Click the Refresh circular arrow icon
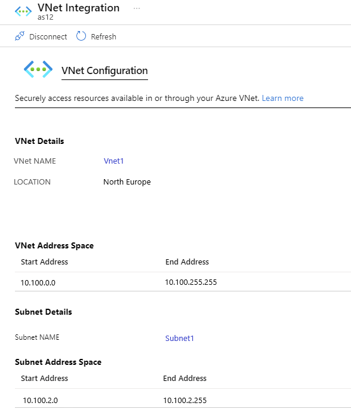 point(81,36)
